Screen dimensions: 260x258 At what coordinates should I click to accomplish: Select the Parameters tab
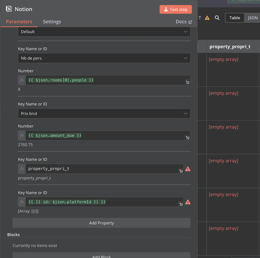pyautogui.click(x=19, y=22)
